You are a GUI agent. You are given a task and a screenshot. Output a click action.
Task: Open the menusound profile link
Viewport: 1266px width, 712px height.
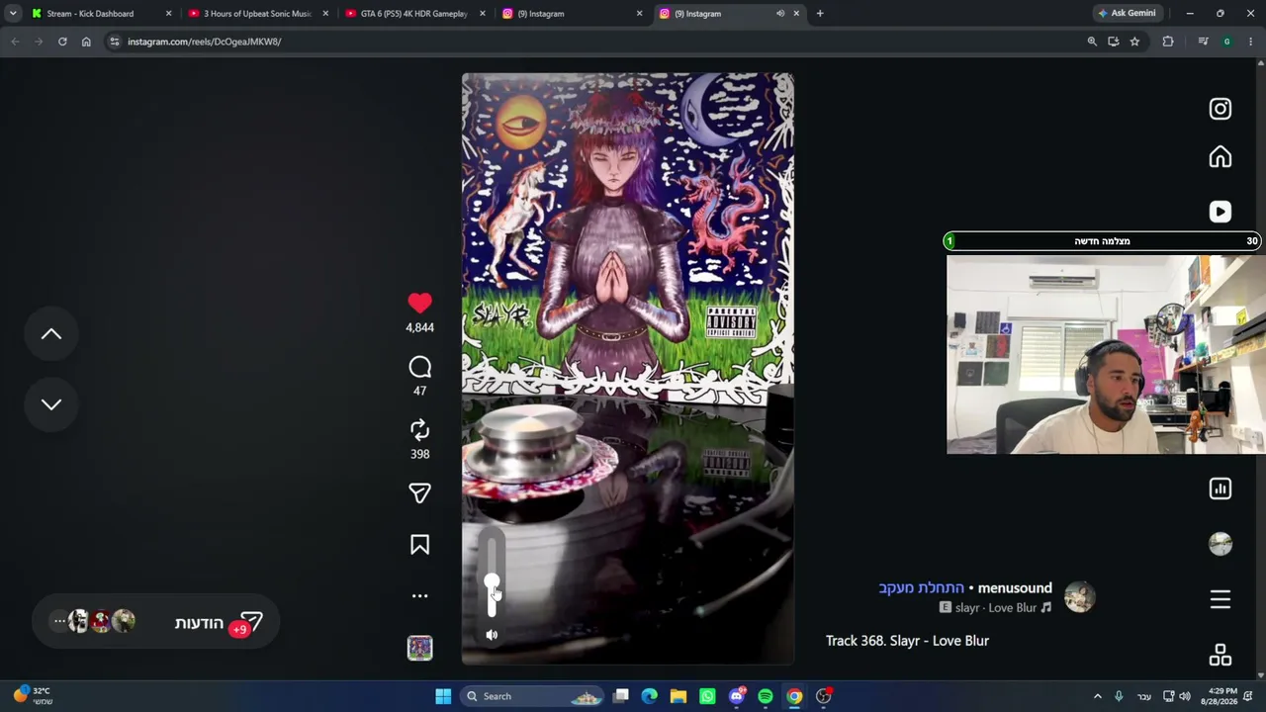tap(1015, 587)
